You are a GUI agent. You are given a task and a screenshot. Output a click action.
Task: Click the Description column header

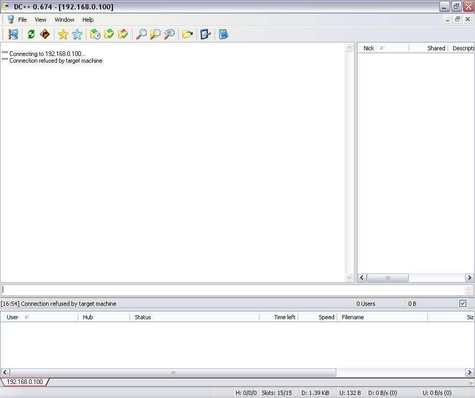461,48
